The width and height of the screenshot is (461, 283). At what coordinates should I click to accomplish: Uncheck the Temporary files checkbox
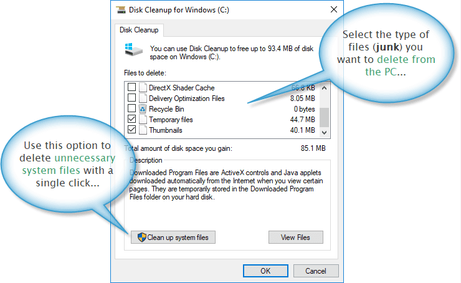tap(131, 119)
